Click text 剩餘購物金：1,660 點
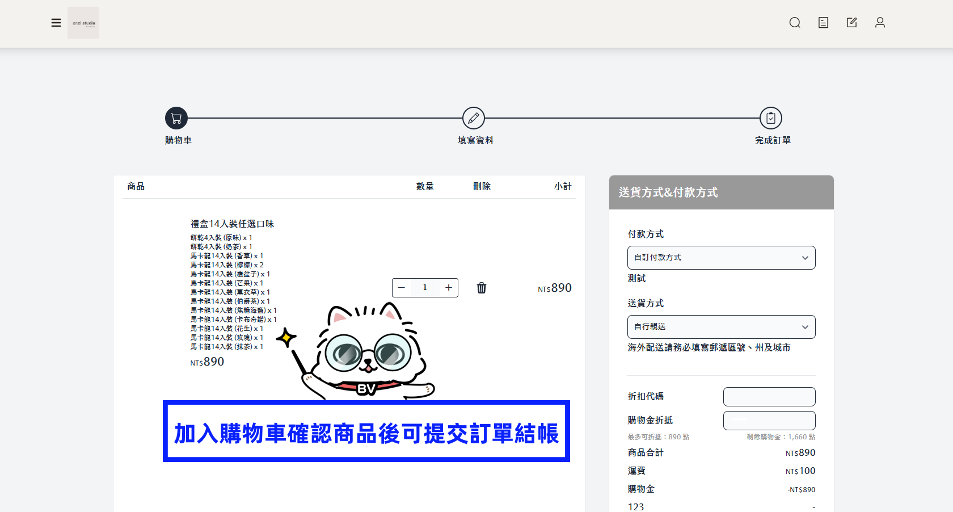 (781, 437)
